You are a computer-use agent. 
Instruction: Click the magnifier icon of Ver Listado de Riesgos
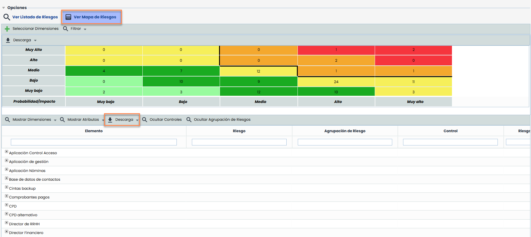click(7, 17)
